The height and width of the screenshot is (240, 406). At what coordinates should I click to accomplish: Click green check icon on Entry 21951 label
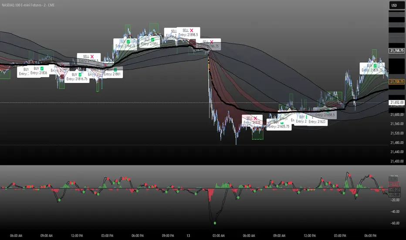click(x=152, y=39)
